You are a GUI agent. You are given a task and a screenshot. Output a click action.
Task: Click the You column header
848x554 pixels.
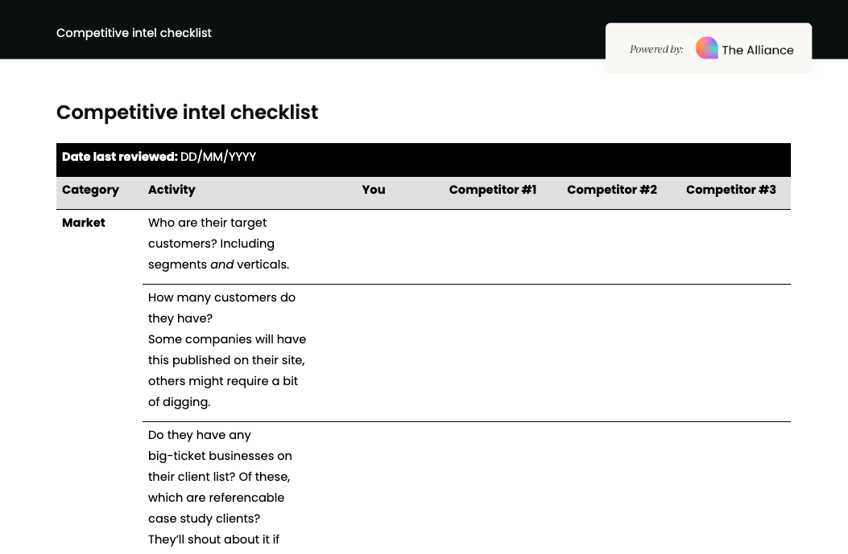[373, 190]
